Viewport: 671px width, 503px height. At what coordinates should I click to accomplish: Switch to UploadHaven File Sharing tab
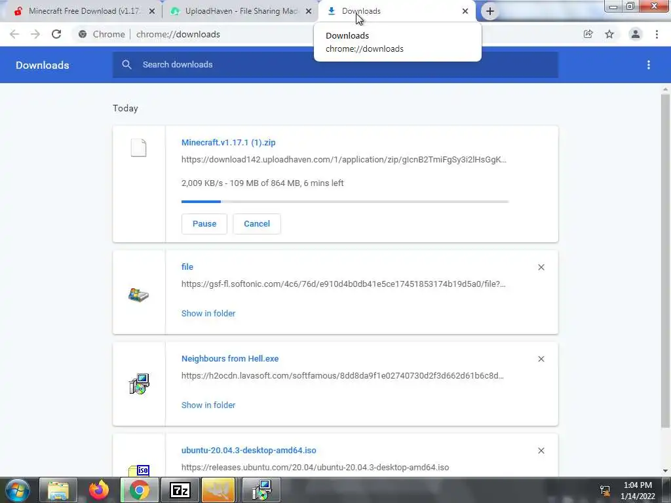241,11
